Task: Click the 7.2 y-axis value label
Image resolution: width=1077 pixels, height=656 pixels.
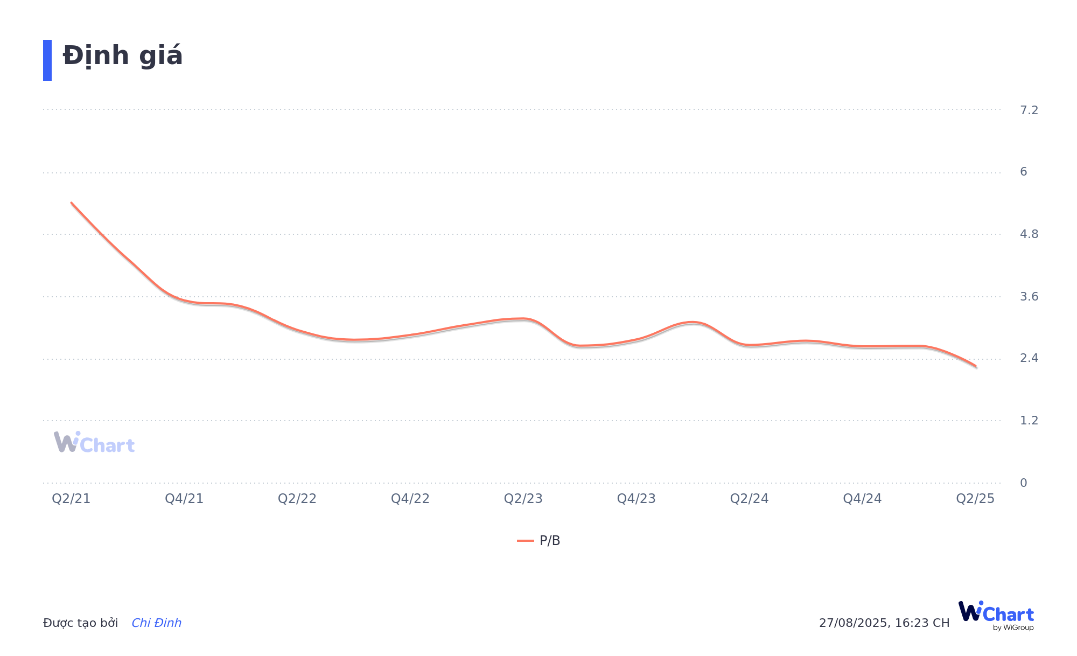Action: [1029, 110]
